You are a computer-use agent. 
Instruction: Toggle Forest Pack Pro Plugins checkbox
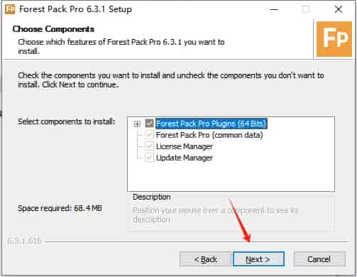point(149,123)
